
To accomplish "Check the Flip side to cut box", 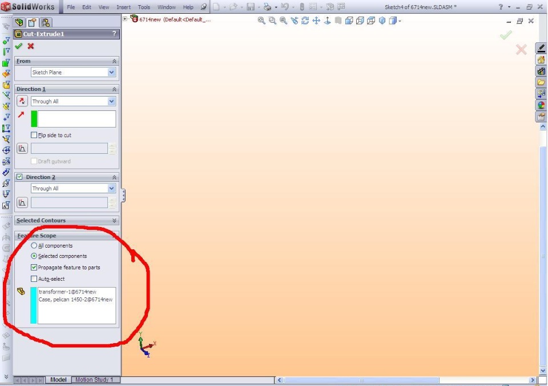I will (34, 135).
